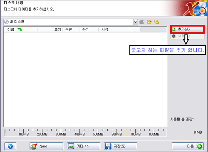208x152 pixels.
Task: Sort by the 수정 column header
Action: 89,29
